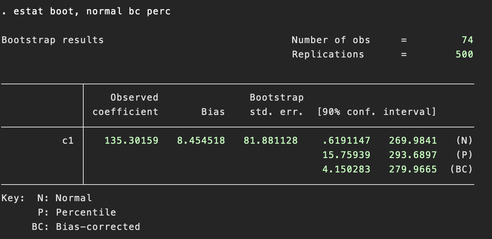Select standard error value 81.881128

click(x=270, y=140)
